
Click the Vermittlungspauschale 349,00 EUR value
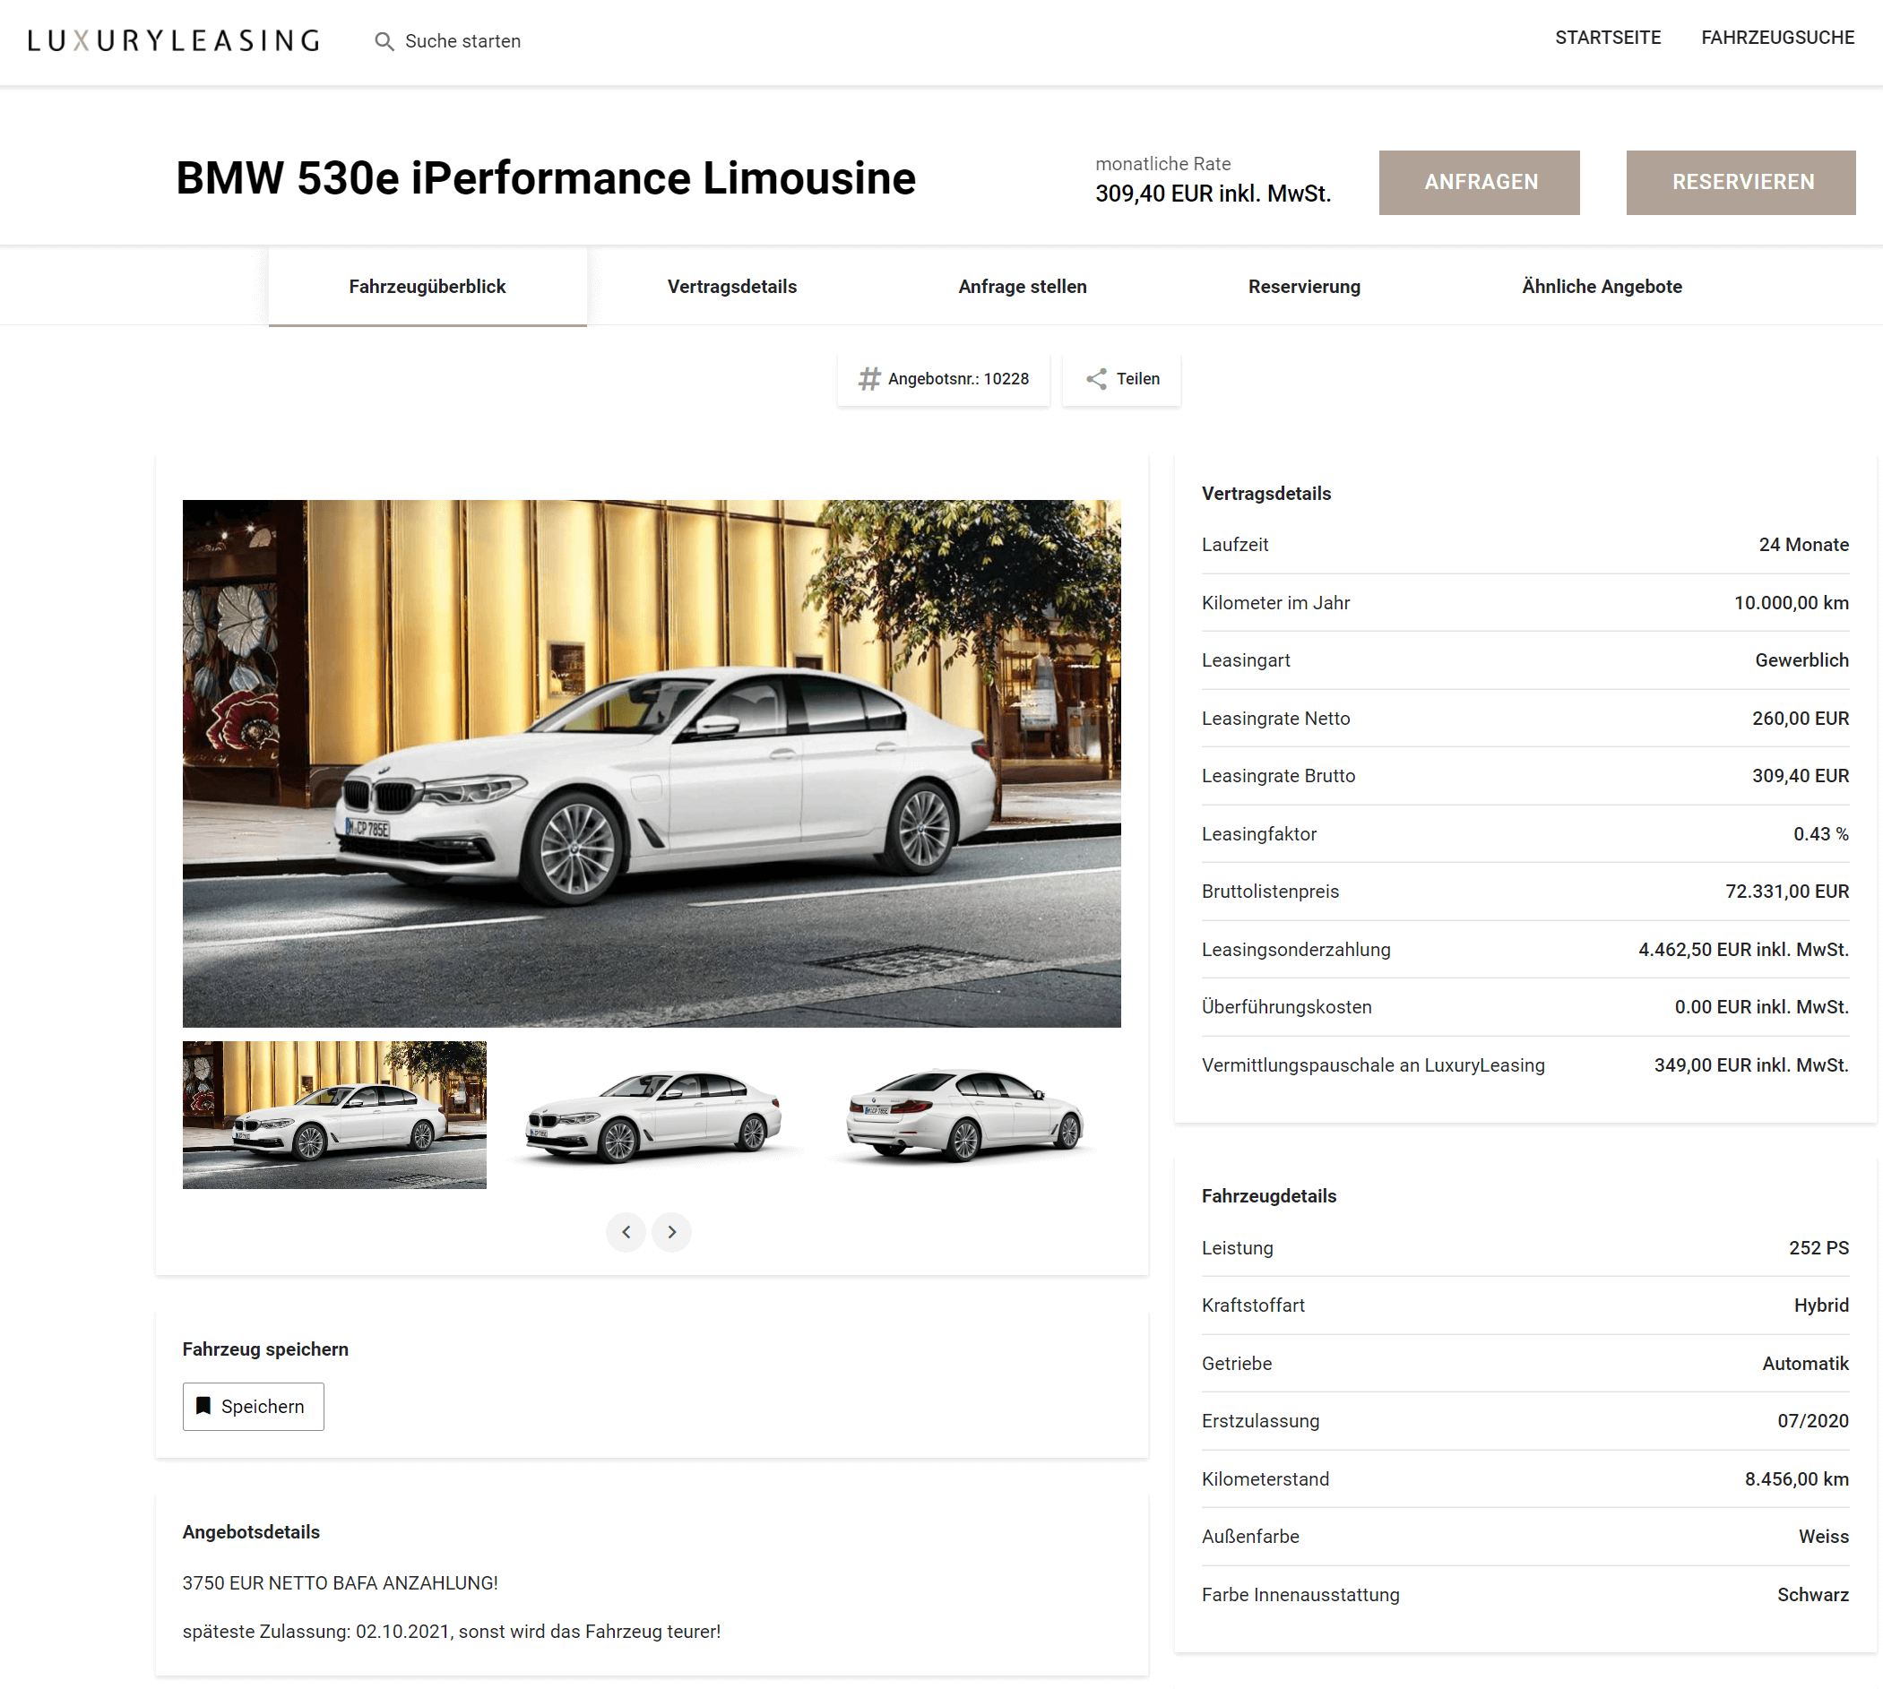1750,1065
